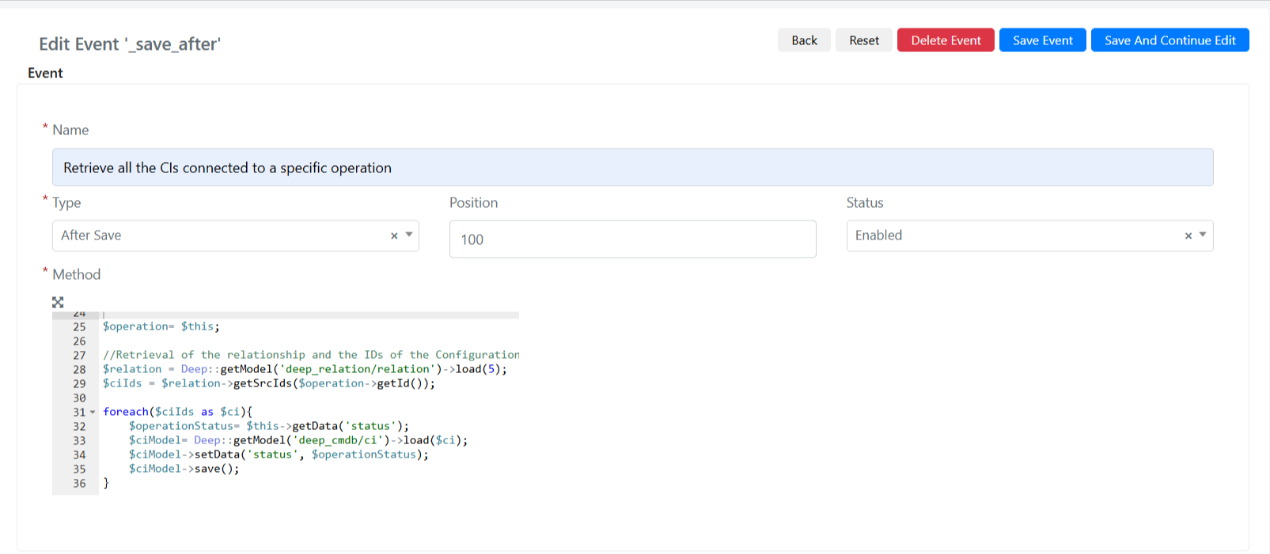
Task: Click the Enabled selected value
Action: 878,235
